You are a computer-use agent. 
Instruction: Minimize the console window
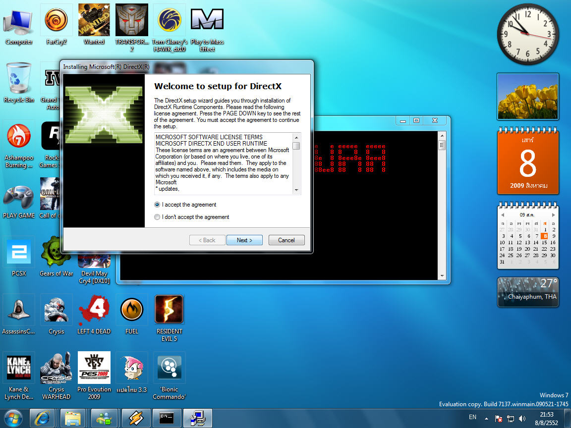[x=403, y=120]
